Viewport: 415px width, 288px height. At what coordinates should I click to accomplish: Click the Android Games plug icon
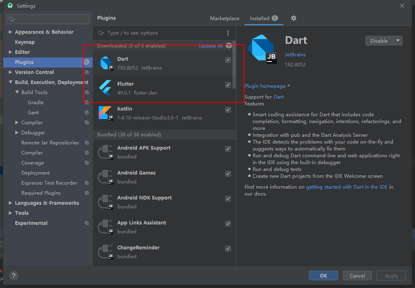point(106,177)
